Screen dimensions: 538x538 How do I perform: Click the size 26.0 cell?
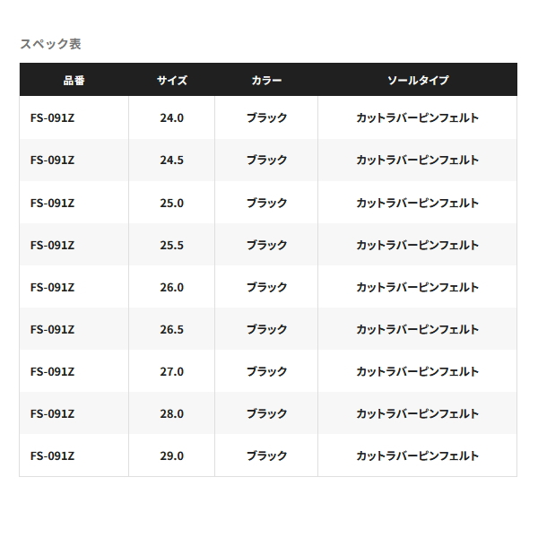171,287
